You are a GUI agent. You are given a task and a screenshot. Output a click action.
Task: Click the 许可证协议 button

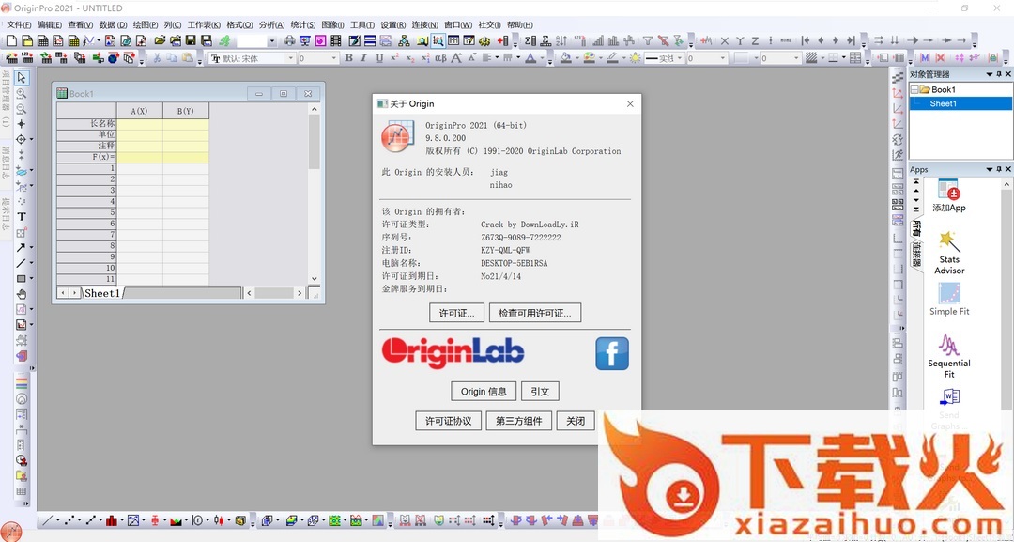pyautogui.click(x=449, y=421)
